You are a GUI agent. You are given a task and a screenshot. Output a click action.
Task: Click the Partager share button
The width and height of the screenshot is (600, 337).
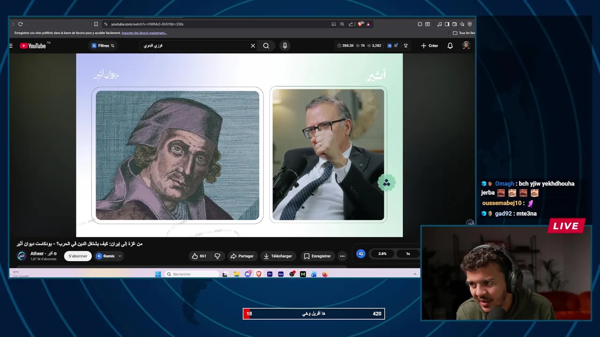(242, 256)
